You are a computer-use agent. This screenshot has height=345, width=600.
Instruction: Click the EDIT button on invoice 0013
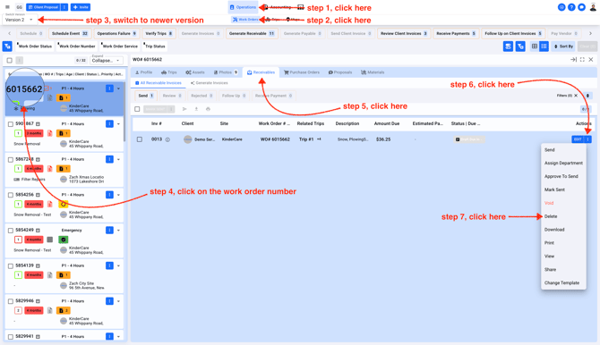578,139
